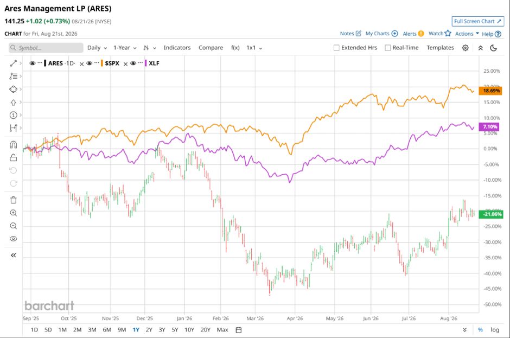Select the Fibonacci/list annotation tool
This screenshot has height=338, width=510.
[x=14, y=76]
